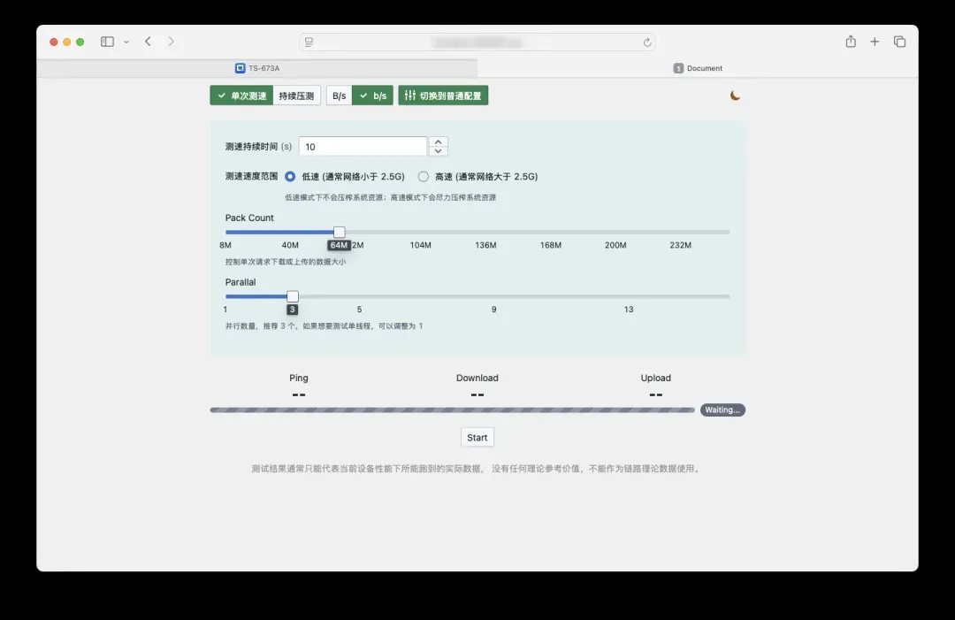
Task: Click the Start button
Action: click(x=477, y=438)
